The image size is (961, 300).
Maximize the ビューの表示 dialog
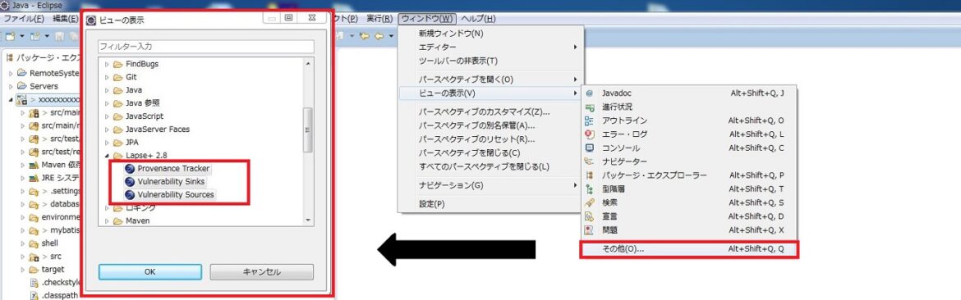pyautogui.click(x=288, y=18)
